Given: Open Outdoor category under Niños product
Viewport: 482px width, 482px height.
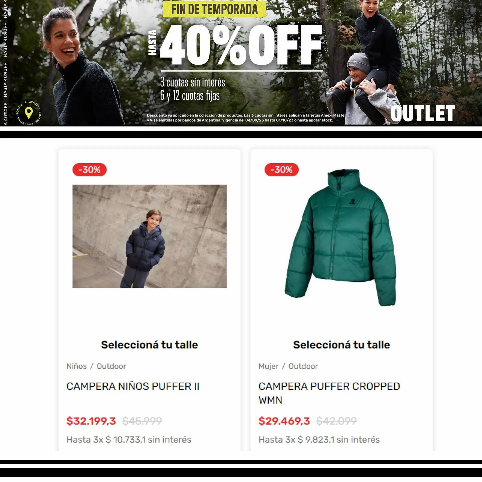Looking at the screenshot, I should click(111, 366).
